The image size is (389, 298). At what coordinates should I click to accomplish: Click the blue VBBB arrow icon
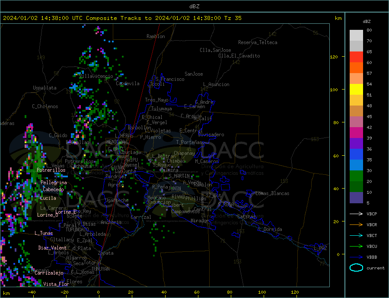[x=356, y=257]
